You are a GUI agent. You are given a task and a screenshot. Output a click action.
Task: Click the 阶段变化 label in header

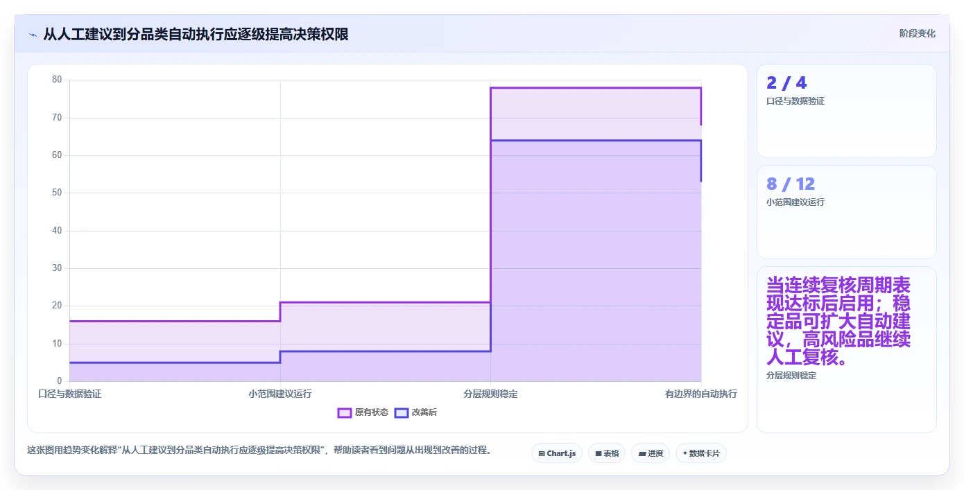(917, 33)
